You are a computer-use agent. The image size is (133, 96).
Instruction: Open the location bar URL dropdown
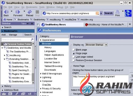[101, 13]
